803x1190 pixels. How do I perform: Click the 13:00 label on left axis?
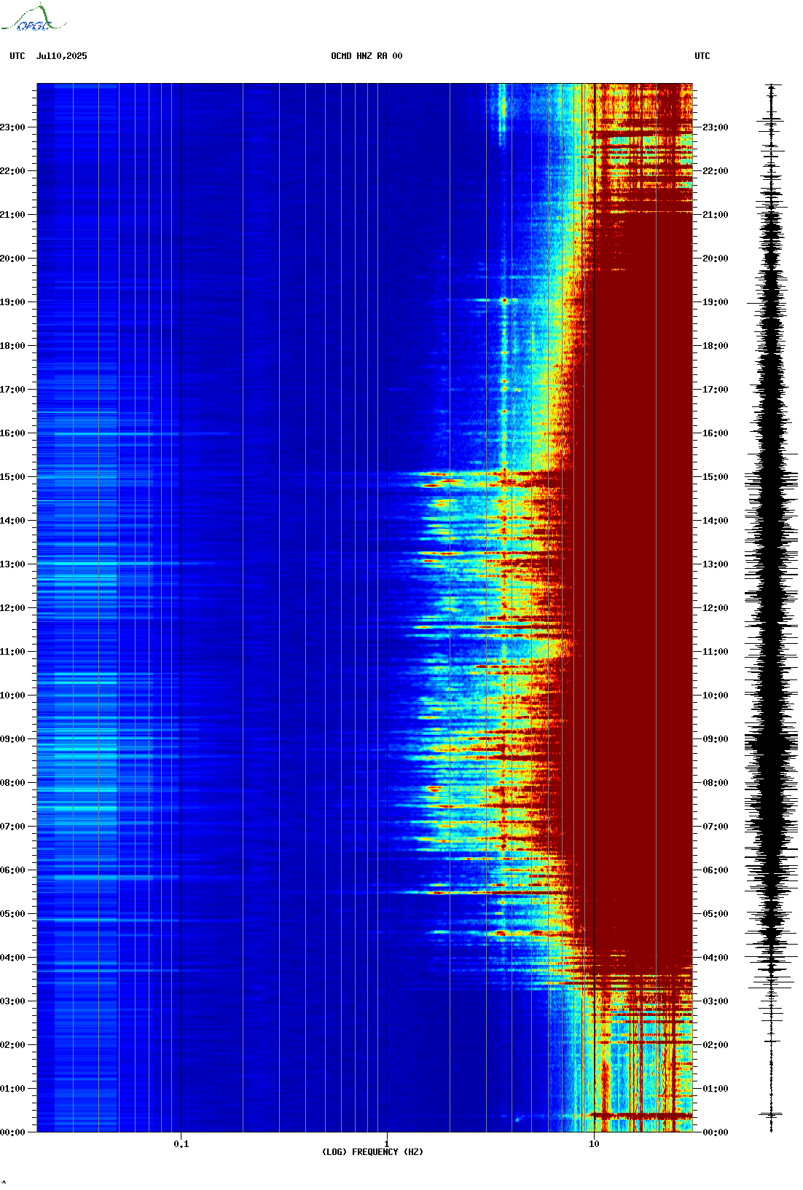[12, 564]
